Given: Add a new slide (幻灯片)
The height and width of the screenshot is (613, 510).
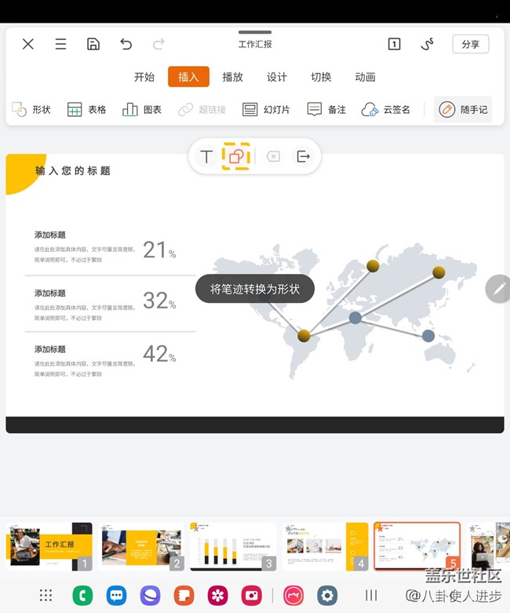Looking at the screenshot, I should pyautogui.click(x=266, y=110).
